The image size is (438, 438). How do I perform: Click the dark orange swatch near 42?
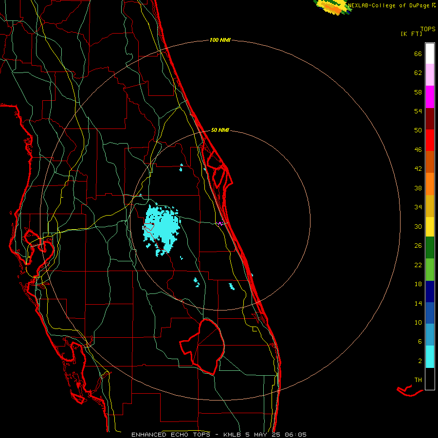pyautogui.click(x=430, y=162)
